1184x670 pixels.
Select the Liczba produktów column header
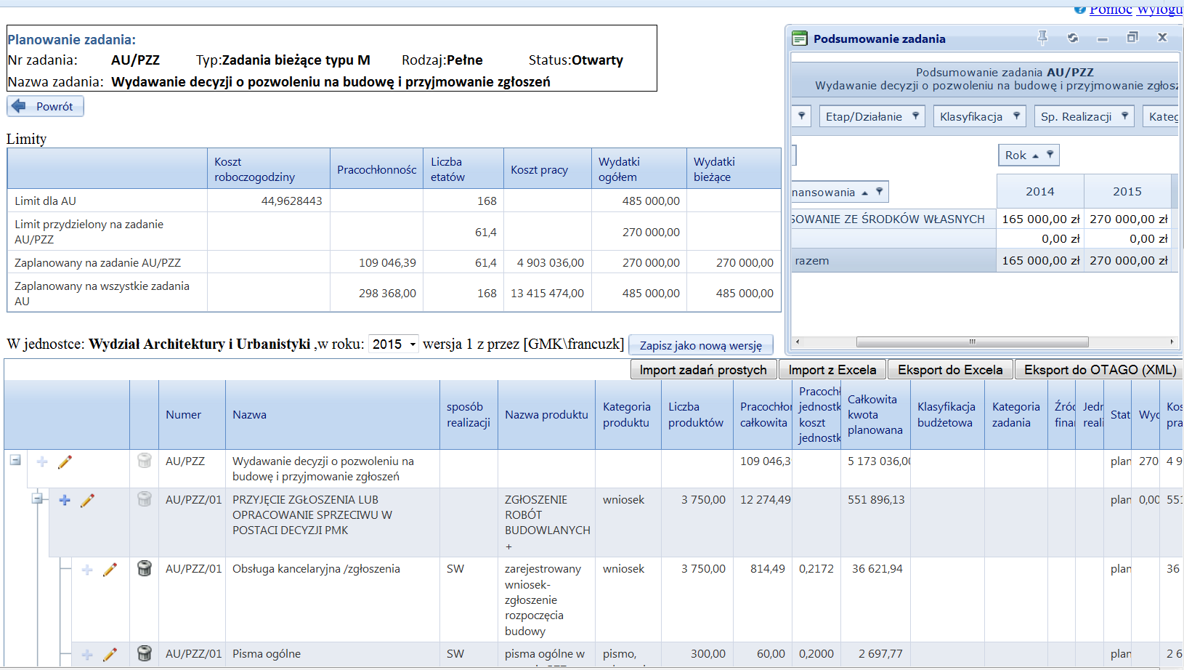696,414
